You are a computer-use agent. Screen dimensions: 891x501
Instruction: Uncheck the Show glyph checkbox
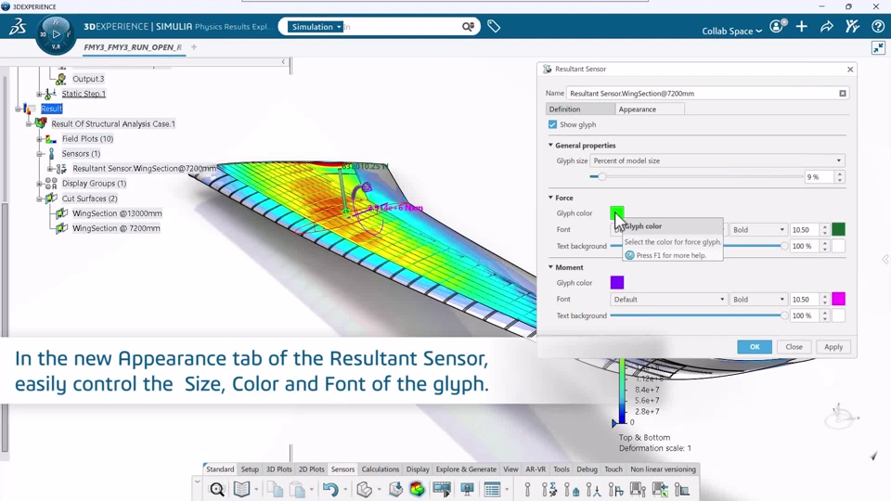(x=553, y=124)
